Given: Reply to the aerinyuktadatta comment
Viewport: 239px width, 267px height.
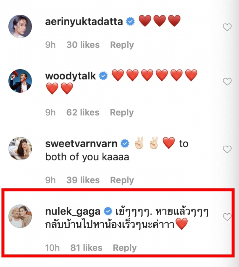Looking at the screenshot, I should coord(122,45).
